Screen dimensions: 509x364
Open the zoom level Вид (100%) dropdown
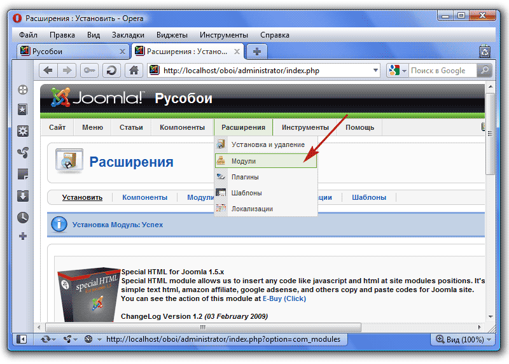pyautogui.click(x=461, y=339)
